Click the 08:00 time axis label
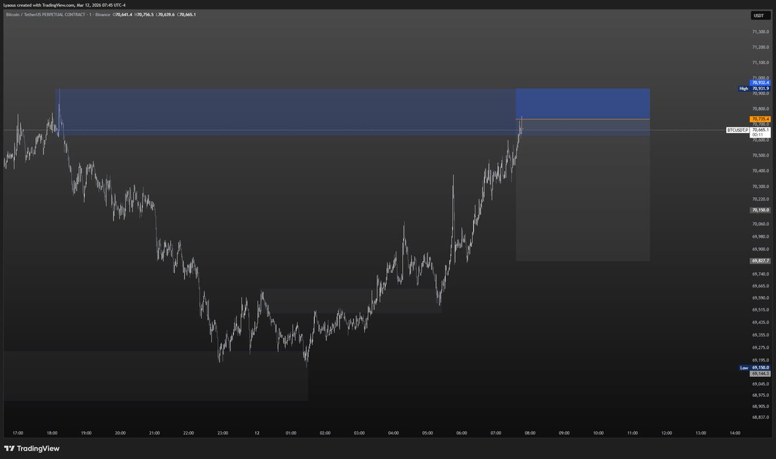This screenshot has height=459, width=776. tap(530, 433)
